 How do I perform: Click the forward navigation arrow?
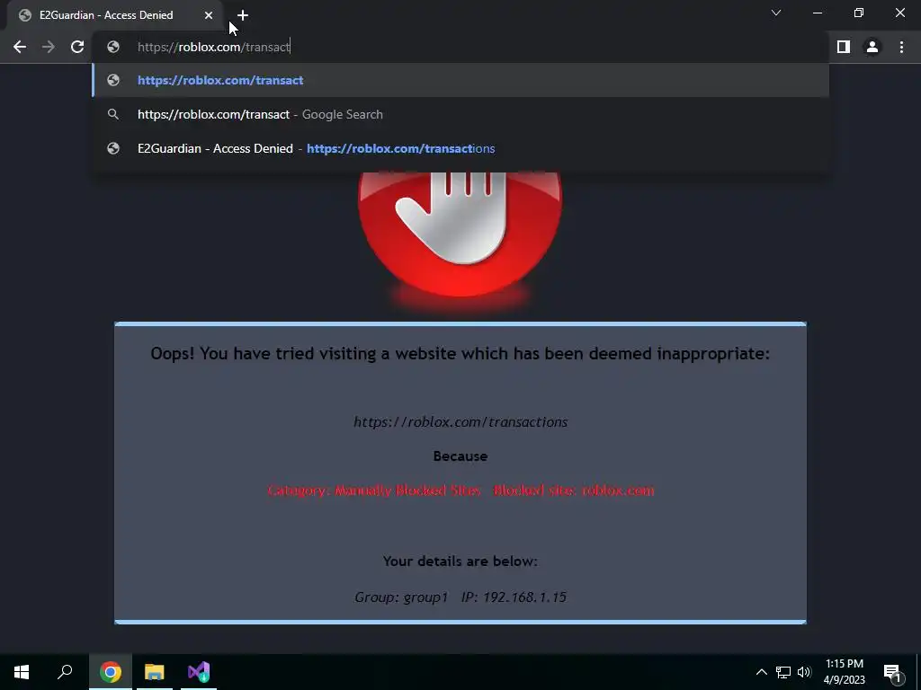pyautogui.click(x=49, y=47)
